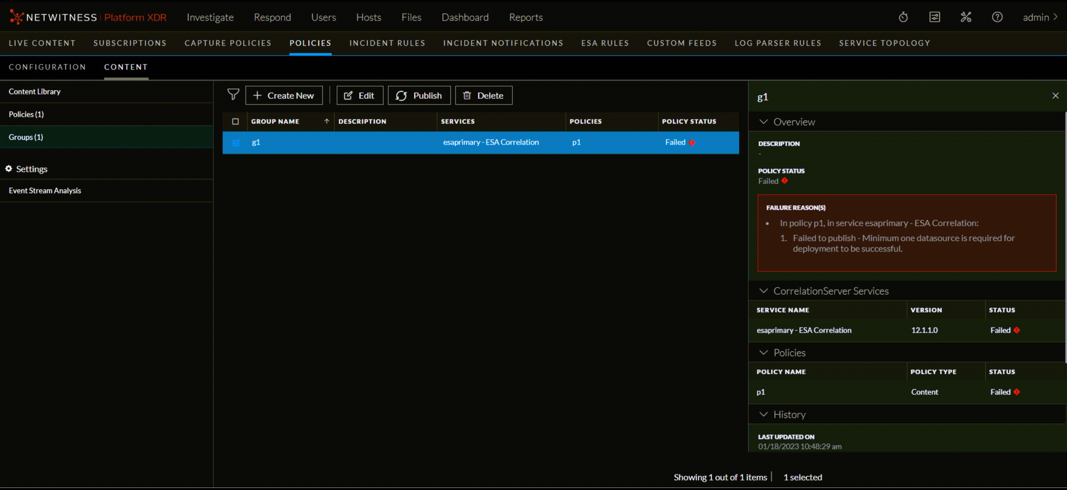Click the sort arrow on Group Name column
The width and height of the screenshot is (1067, 490).
[x=327, y=121]
